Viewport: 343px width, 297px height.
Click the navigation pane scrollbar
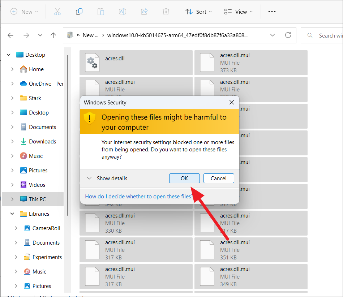(x=67, y=135)
